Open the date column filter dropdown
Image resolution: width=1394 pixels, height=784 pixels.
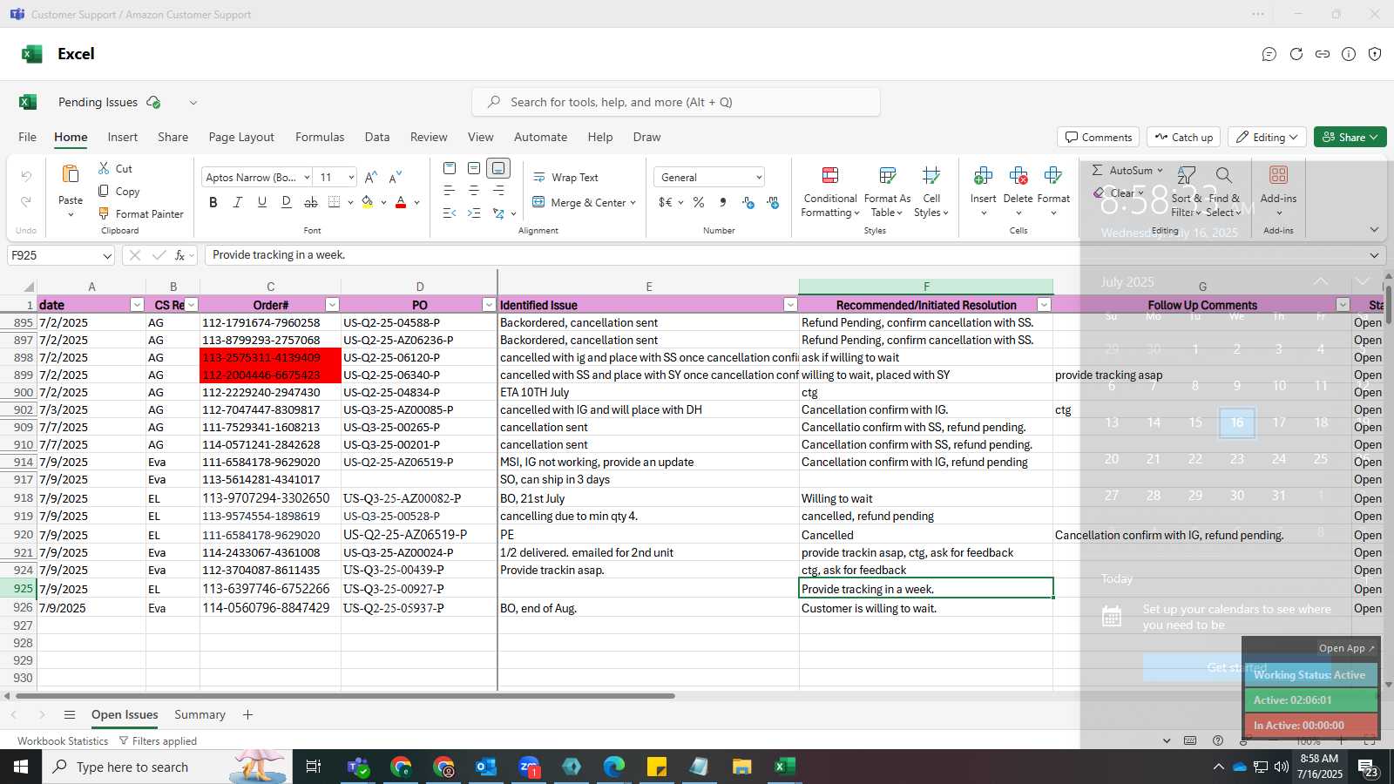pyautogui.click(x=137, y=305)
